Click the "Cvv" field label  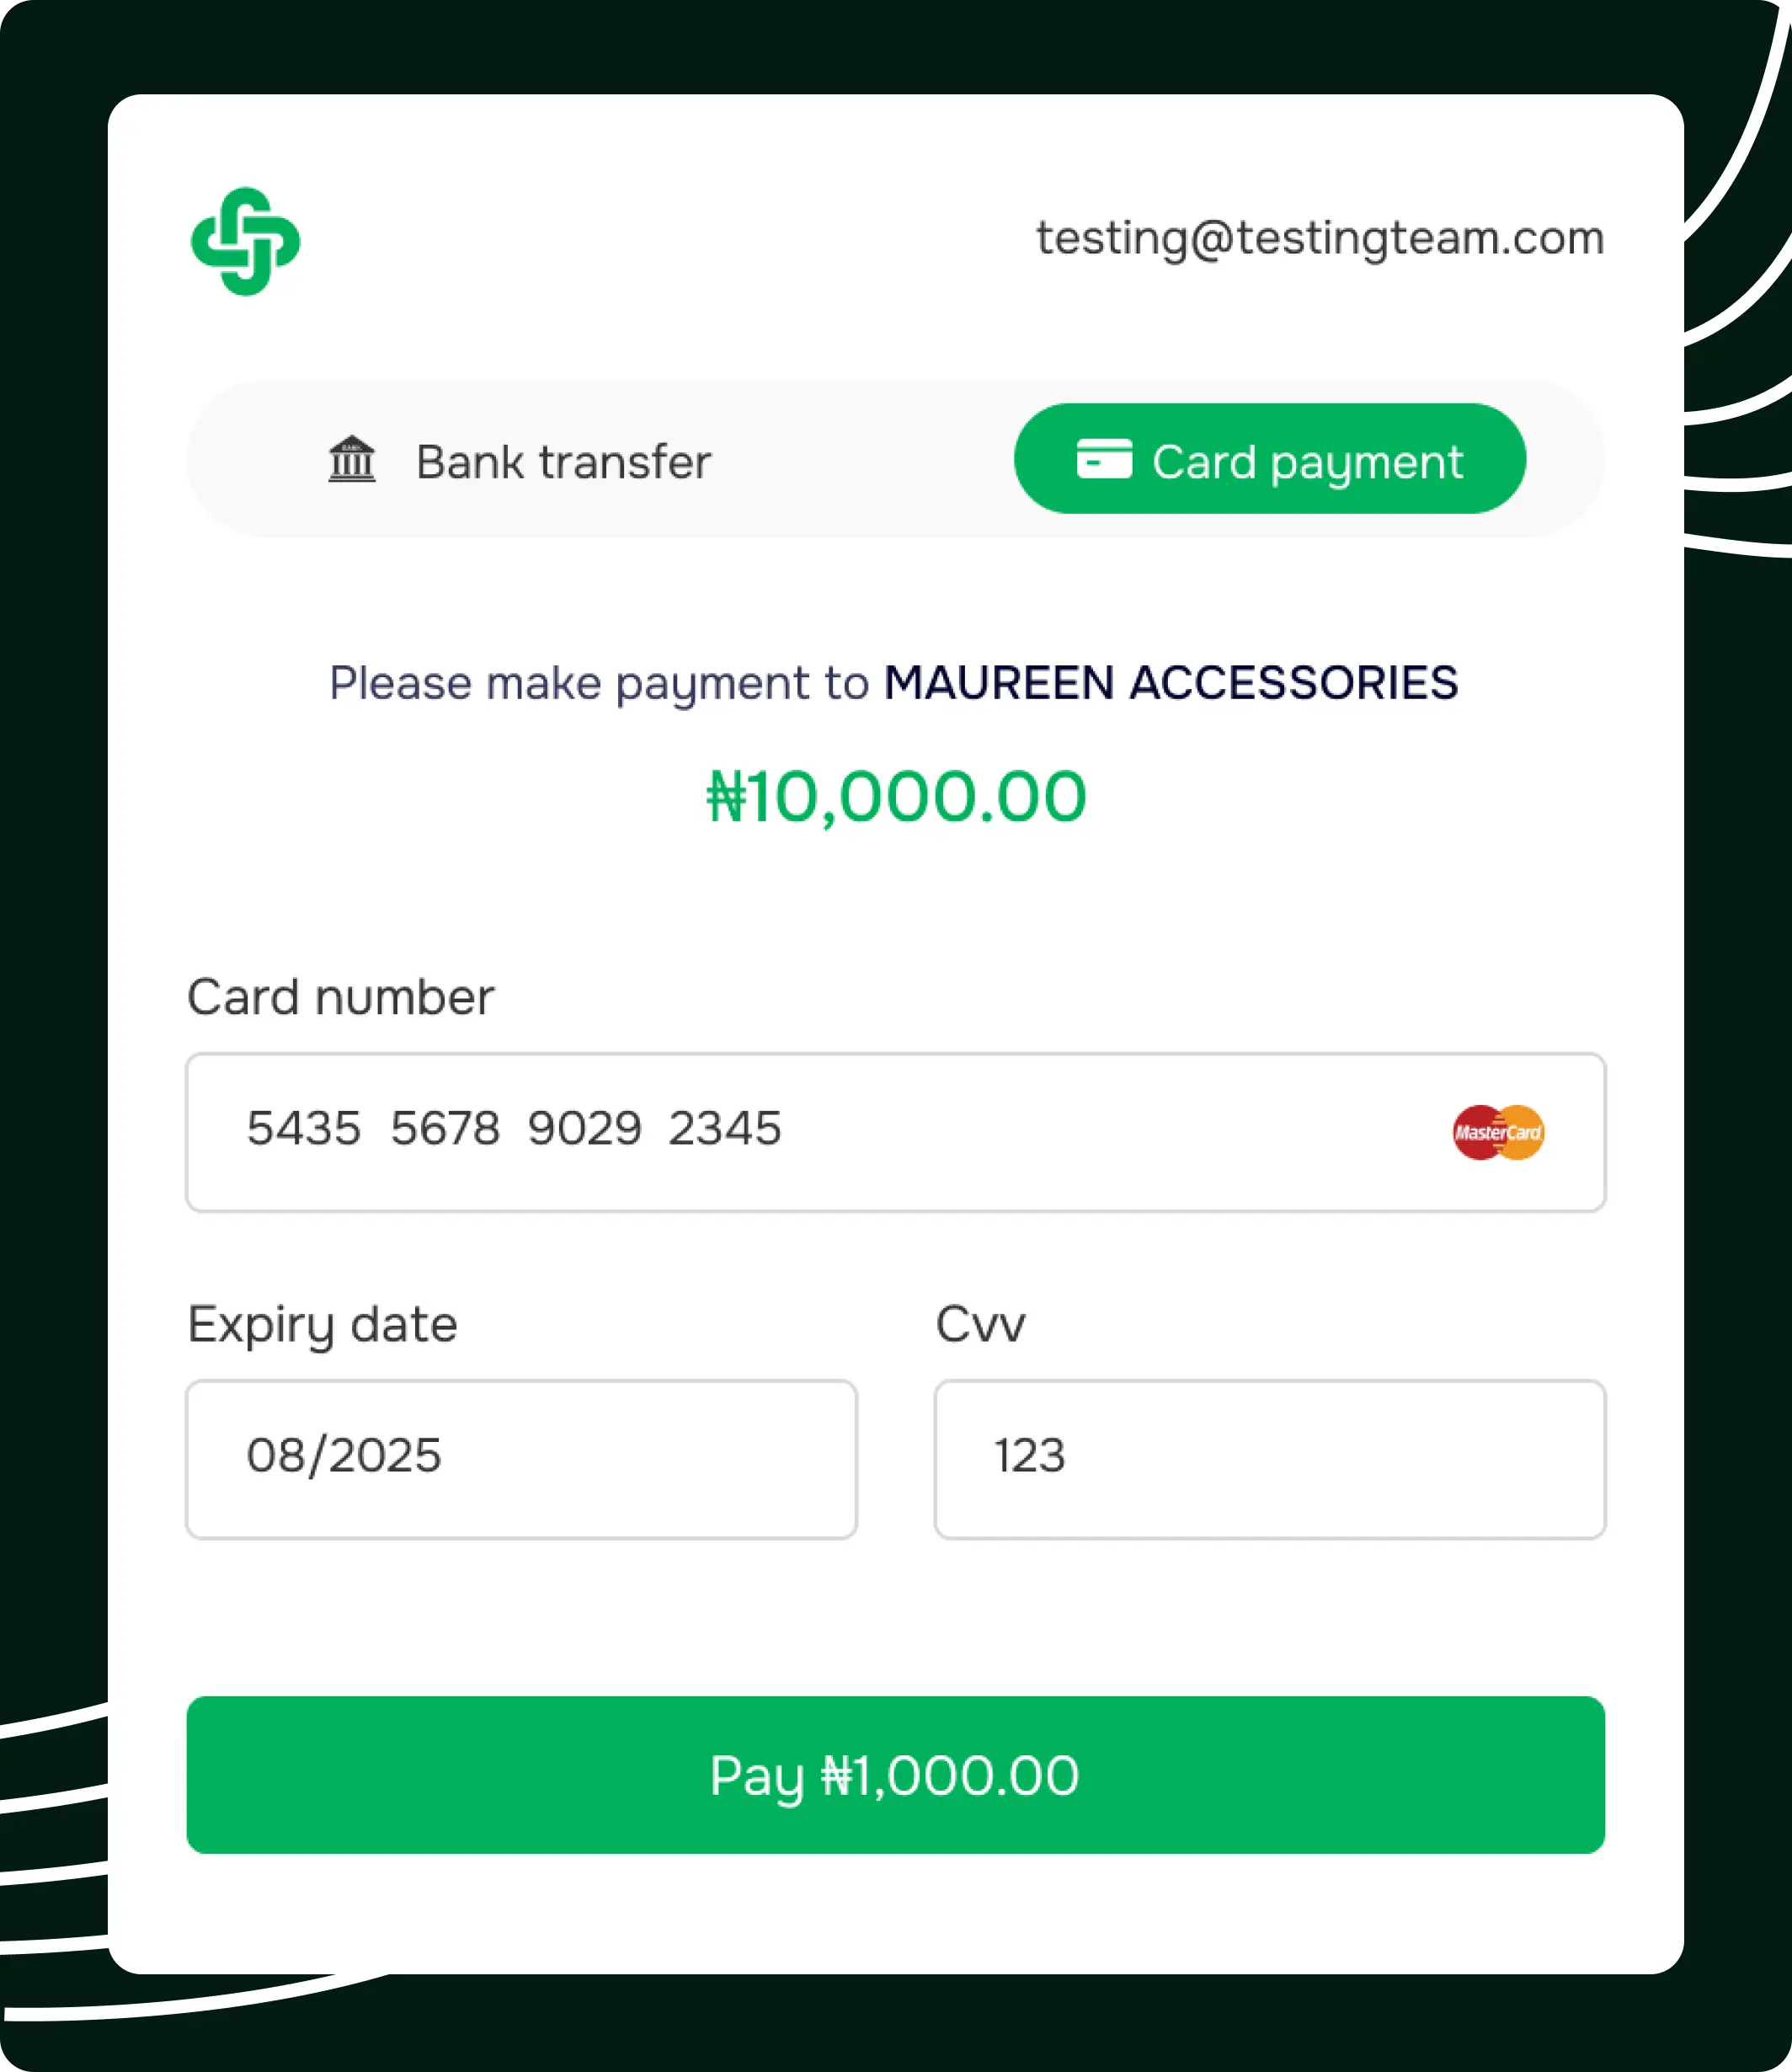[x=980, y=1325]
